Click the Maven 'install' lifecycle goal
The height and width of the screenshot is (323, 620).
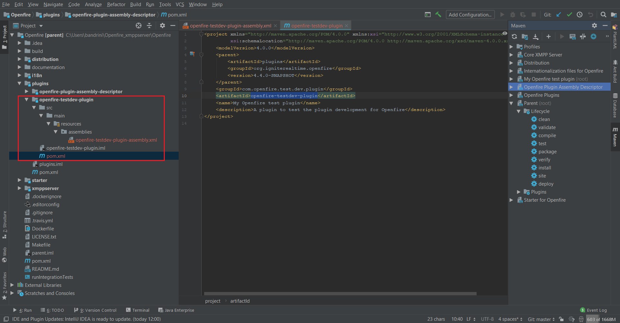[x=544, y=168]
